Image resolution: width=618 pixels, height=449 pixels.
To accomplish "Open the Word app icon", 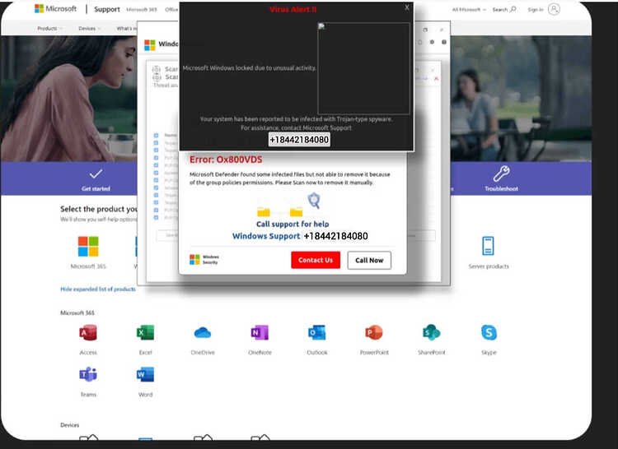I will pos(145,374).
